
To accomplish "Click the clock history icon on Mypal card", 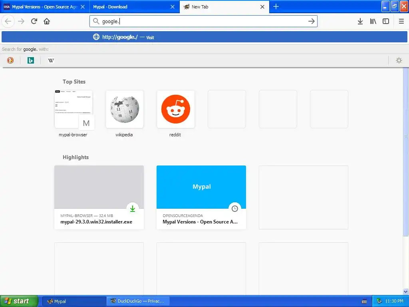I will (235, 209).
